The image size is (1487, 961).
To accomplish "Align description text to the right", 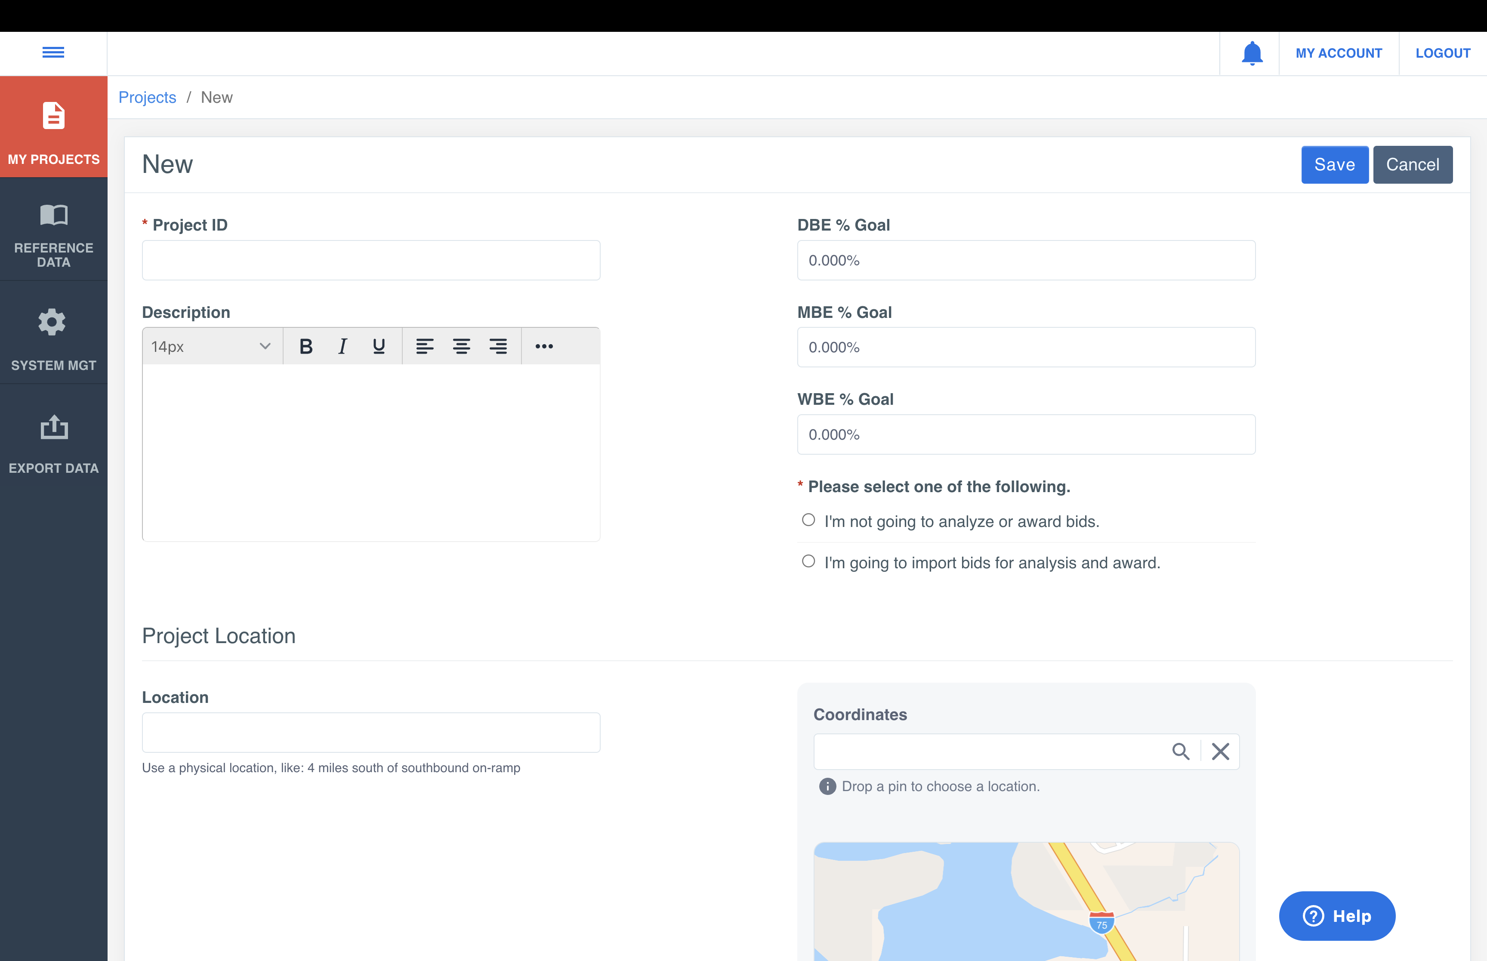I will pyautogui.click(x=498, y=346).
